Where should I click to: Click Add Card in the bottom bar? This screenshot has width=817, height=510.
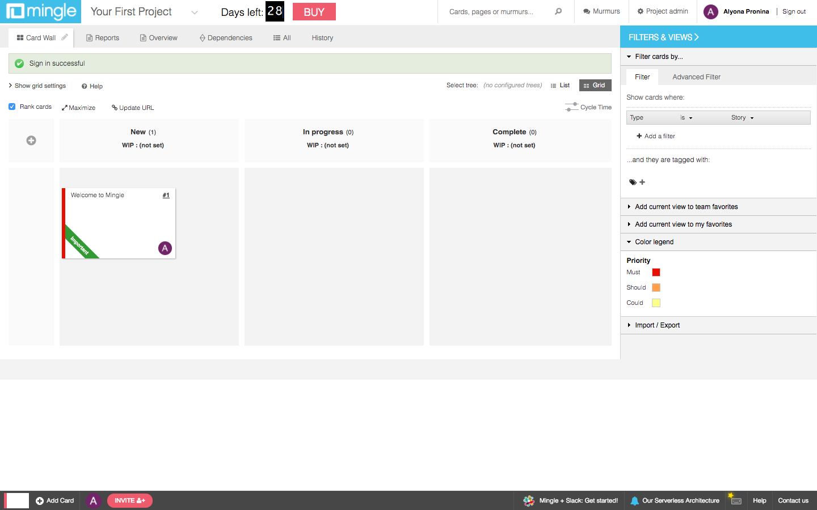[55, 500]
